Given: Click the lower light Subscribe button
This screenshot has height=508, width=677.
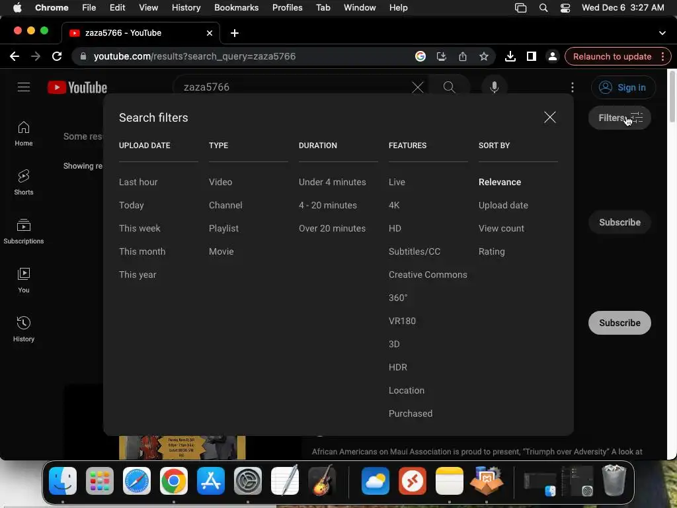Looking at the screenshot, I should (619, 323).
